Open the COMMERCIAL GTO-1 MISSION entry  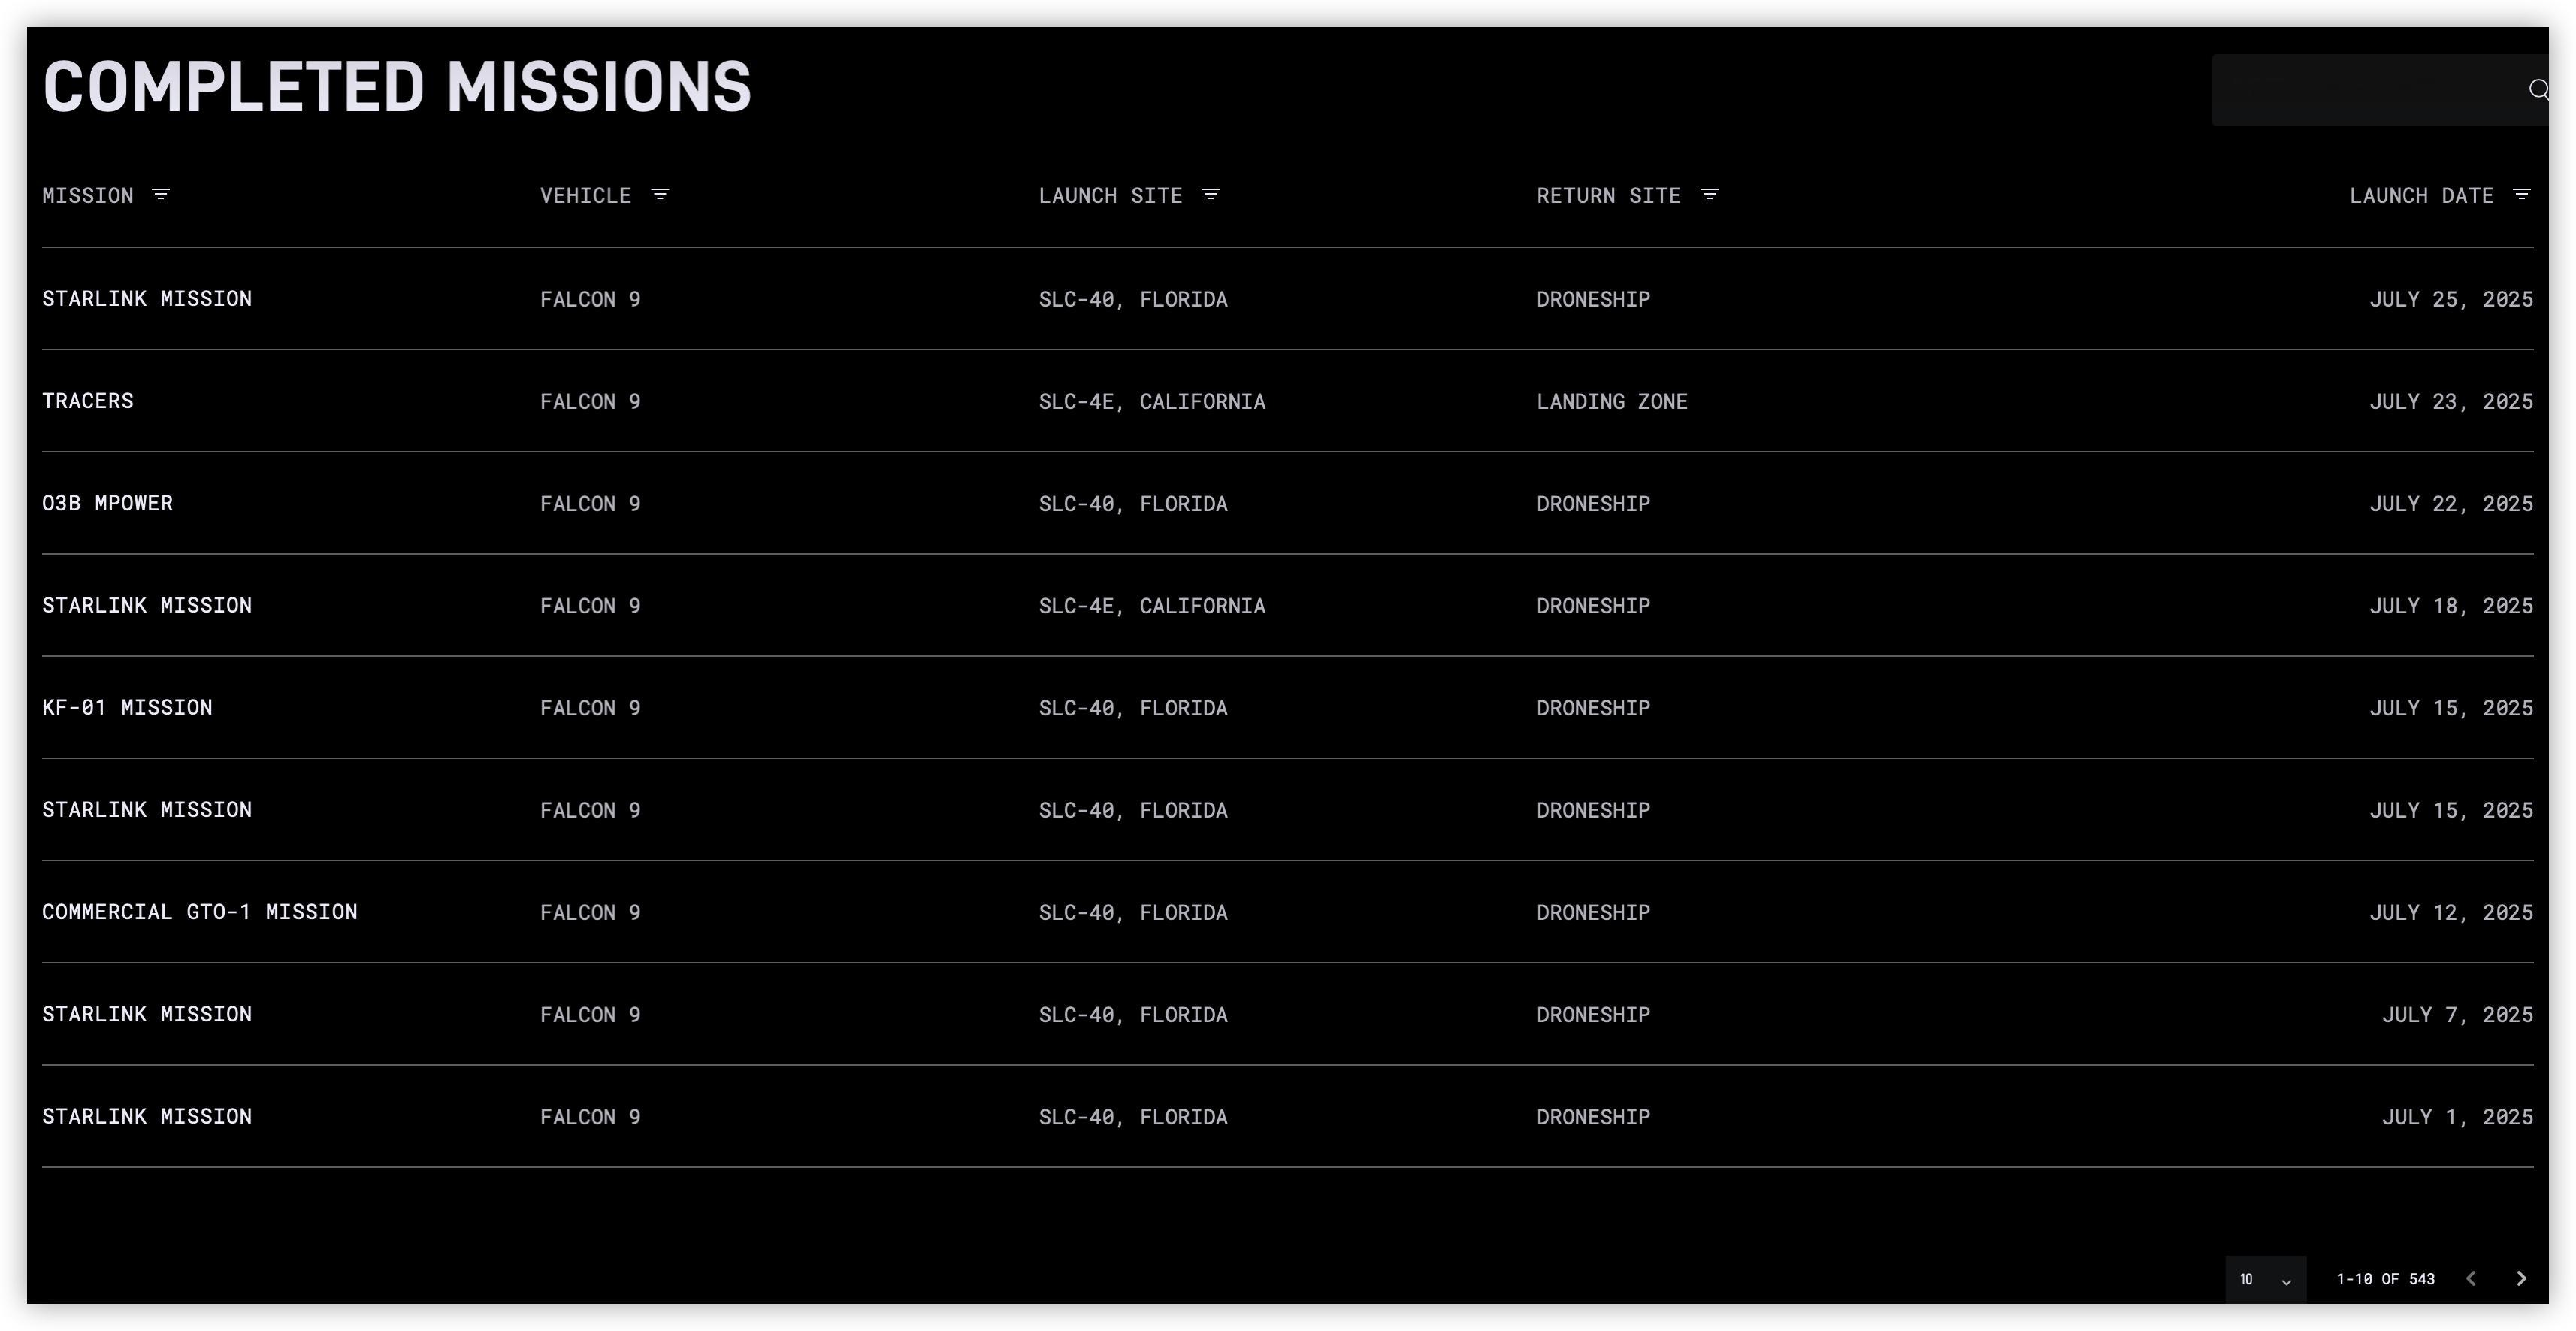coord(1288,912)
